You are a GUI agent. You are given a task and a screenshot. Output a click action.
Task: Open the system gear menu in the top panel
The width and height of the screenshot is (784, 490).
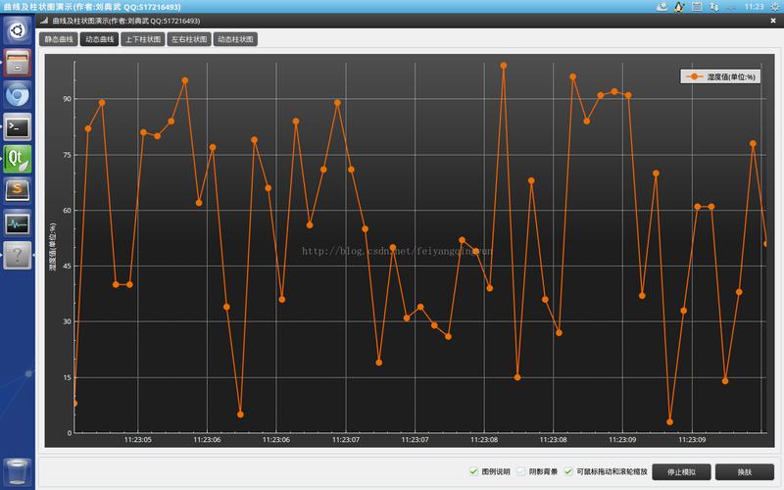tap(772, 7)
